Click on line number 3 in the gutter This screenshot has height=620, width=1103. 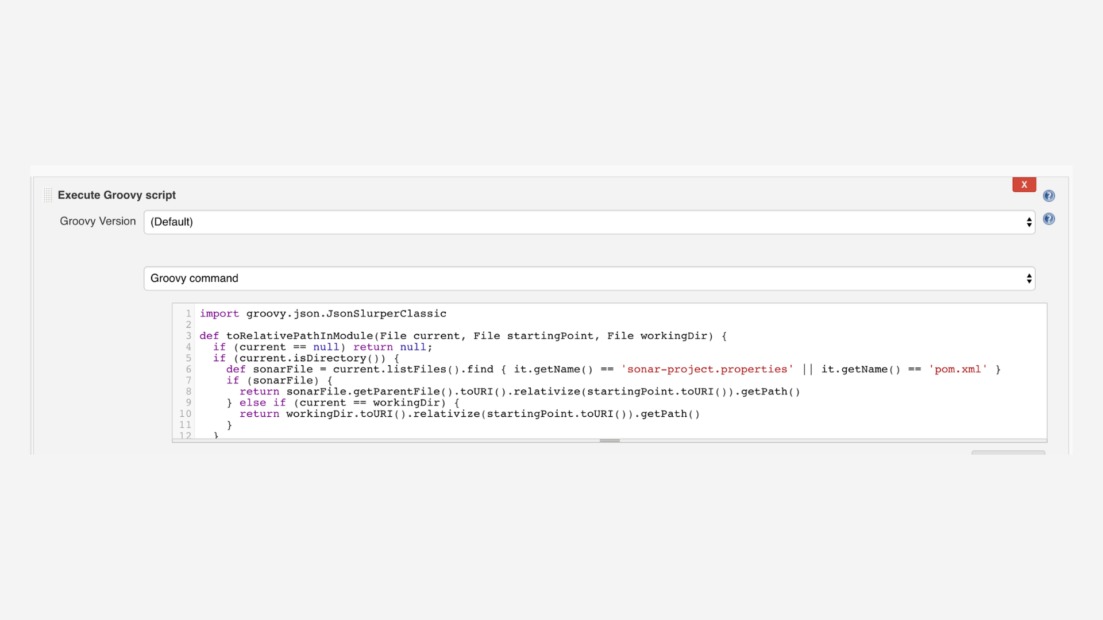tap(188, 336)
